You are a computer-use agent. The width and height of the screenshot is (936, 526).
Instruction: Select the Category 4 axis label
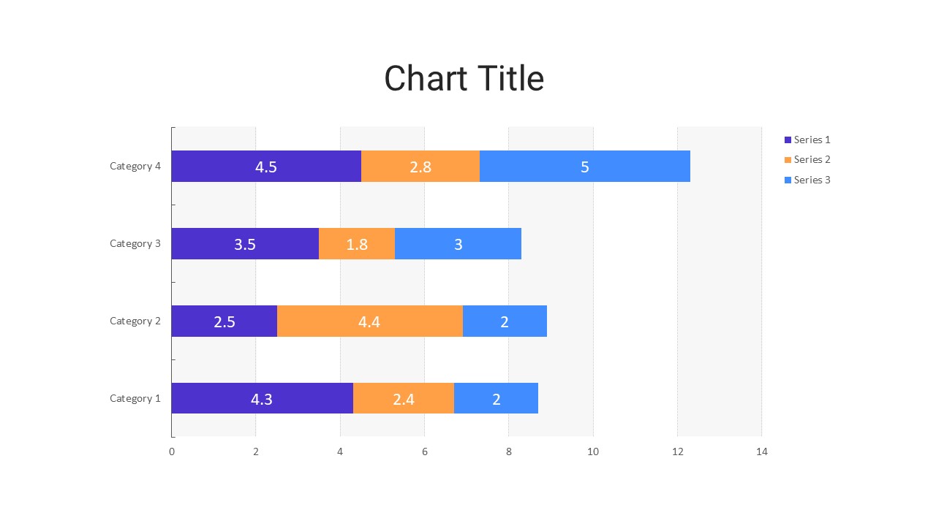(135, 166)
